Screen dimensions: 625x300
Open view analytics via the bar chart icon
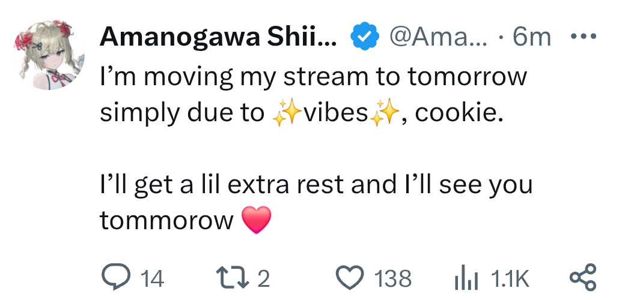pos(466,278)
